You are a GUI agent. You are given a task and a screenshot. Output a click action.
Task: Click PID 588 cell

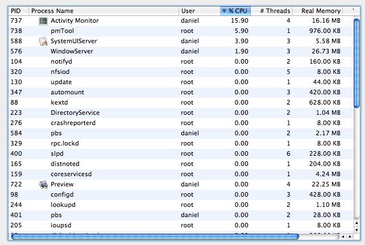tap(16, 41)
